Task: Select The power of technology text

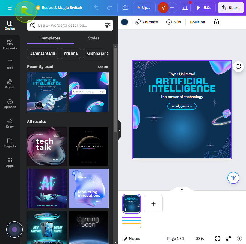Action: [x=182, y=97]
